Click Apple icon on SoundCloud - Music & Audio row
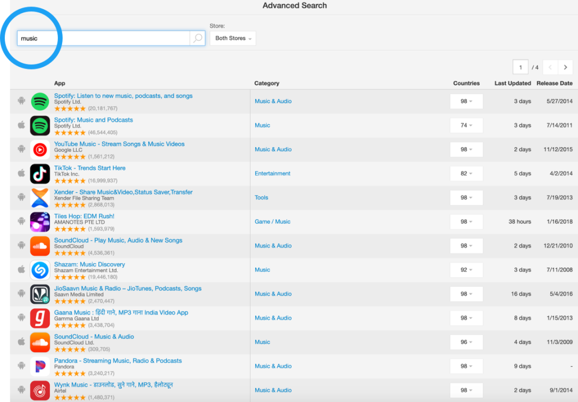Image resolution: width=578 pixels, height=402 pixels. click(x=21, y=341)
